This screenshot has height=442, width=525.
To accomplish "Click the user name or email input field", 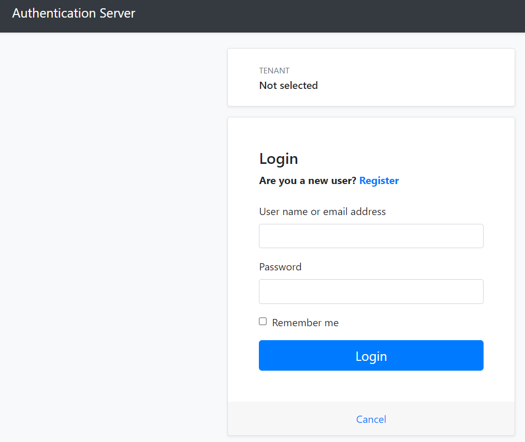I will click(x=371, y=236).
